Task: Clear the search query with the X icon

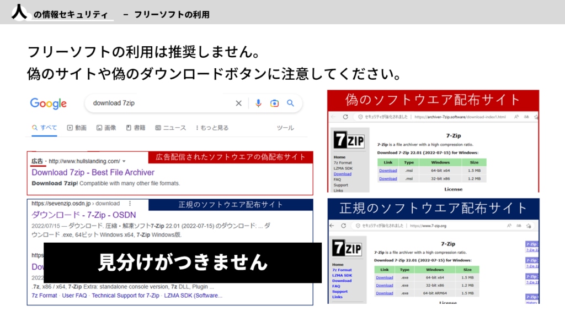Action: [x=238, y=103]
